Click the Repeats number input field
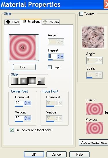The height and width of the screenshot is (158, 108). [x=52, y=56]
